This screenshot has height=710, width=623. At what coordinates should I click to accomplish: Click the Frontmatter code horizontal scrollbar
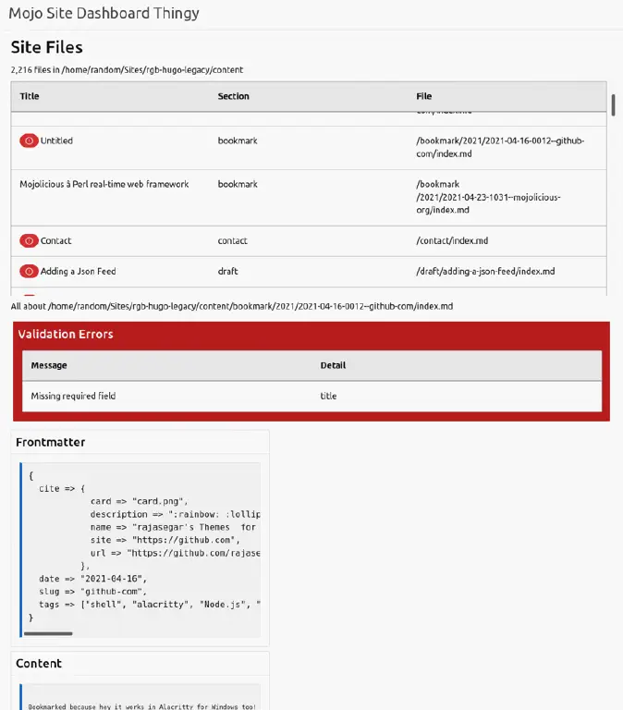pos(48,633)
